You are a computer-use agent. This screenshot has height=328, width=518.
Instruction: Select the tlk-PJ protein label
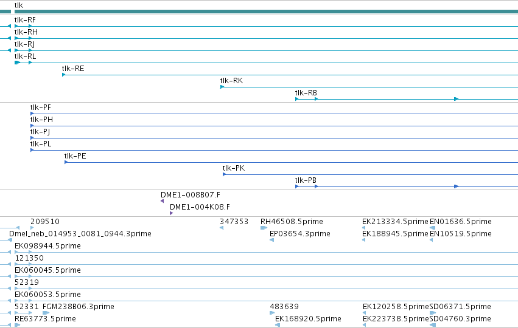40,132
